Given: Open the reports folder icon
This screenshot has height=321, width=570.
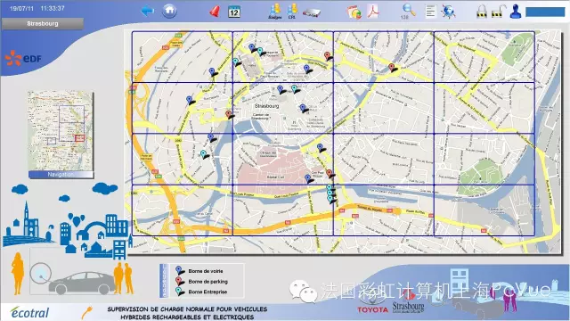Looking at the screenshot, I should click(354, 12).
